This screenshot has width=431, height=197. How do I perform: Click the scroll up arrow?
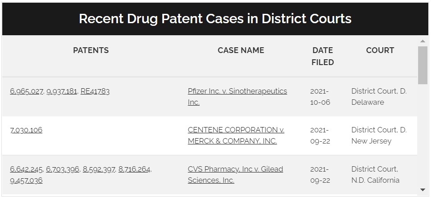click(x=423, y=41)
